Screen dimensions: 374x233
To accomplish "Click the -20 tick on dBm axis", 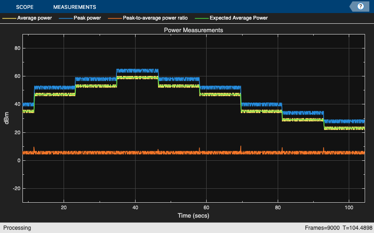I will [x=16, y=189].
